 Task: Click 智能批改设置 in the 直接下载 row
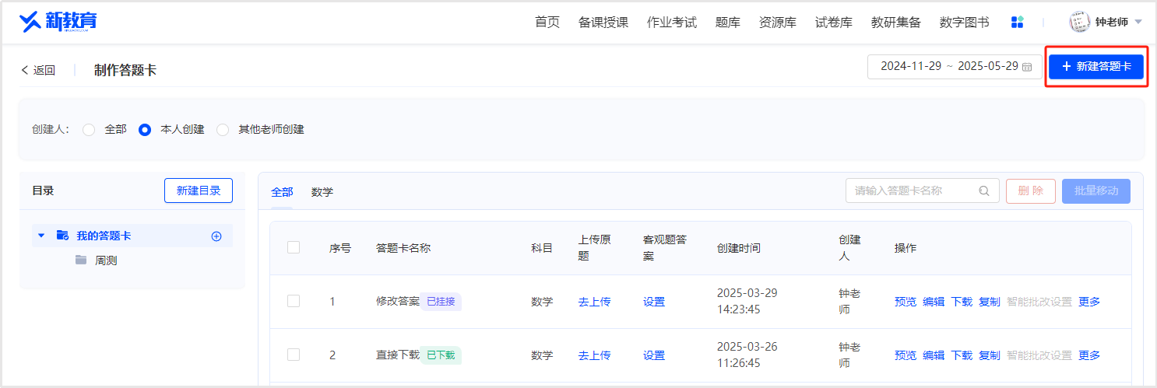1039,355
